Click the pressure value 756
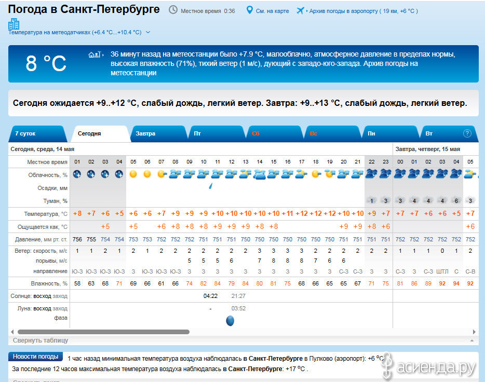 click(77, 239)
